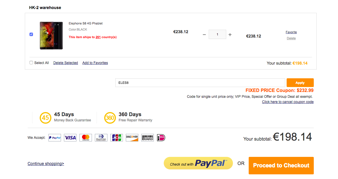Increase quantity with the plus button
Screen dimensions: 338x179
[230, 35]
